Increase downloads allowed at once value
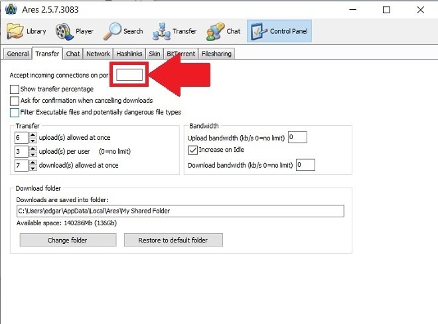Image resolution: width=438 pixels, height=324 pixels. coord(33,162)
